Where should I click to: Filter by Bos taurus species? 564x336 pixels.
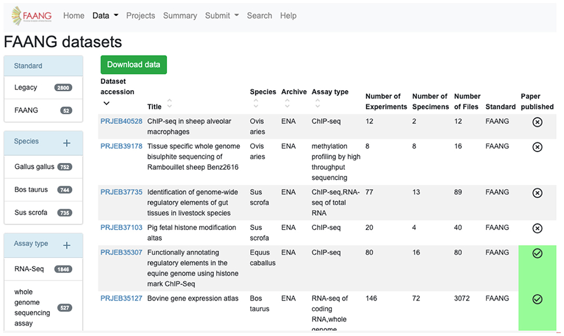pos(43,190)
